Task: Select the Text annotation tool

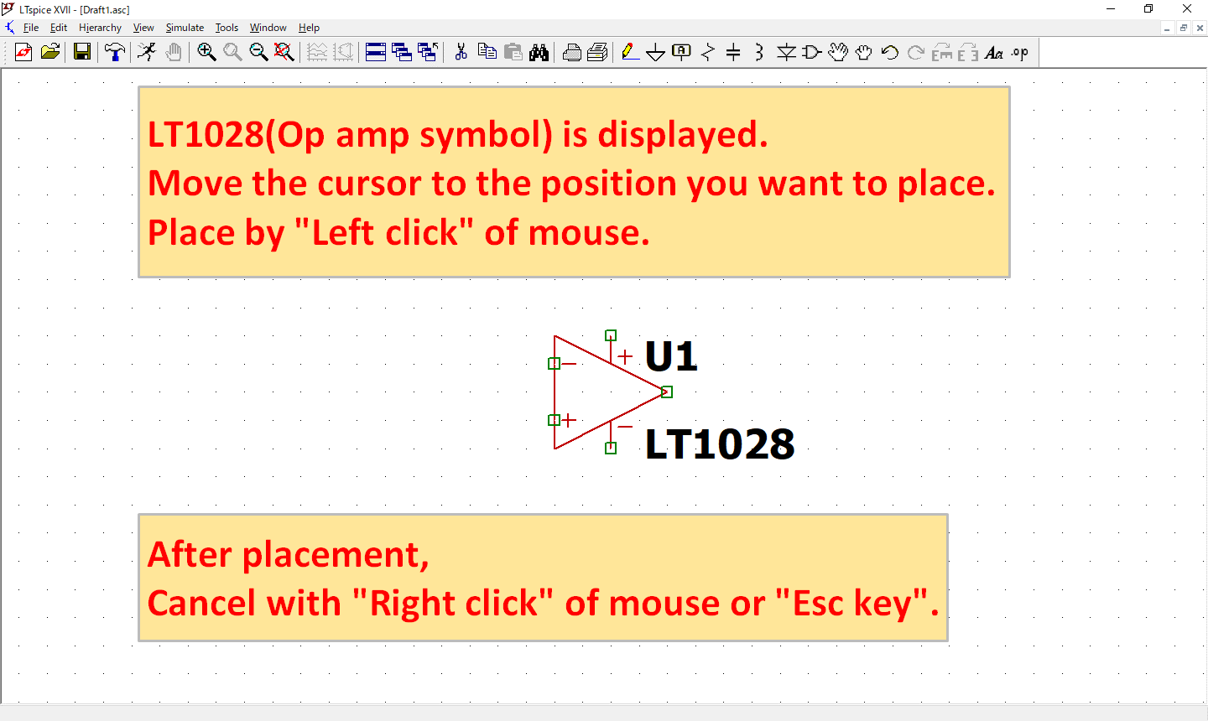Action: click(x=995, y=52)
